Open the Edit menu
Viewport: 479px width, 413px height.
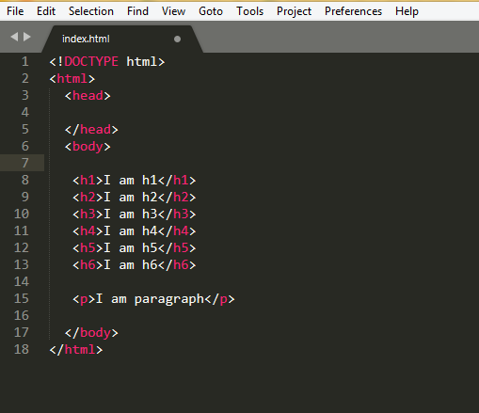click(x=46, y=11)
